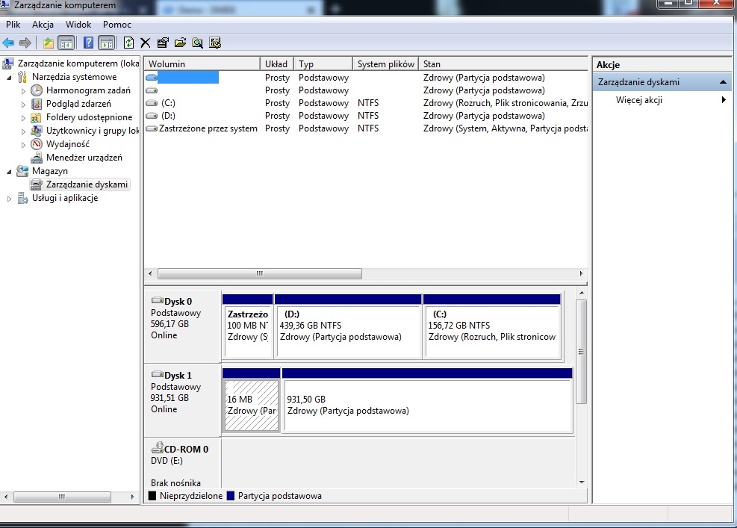Image resolution: width=737 pixels, height=528 pixels.
Task: Select the 16 MB hatched partition on Dysk 1
Action: coord(252,401)
